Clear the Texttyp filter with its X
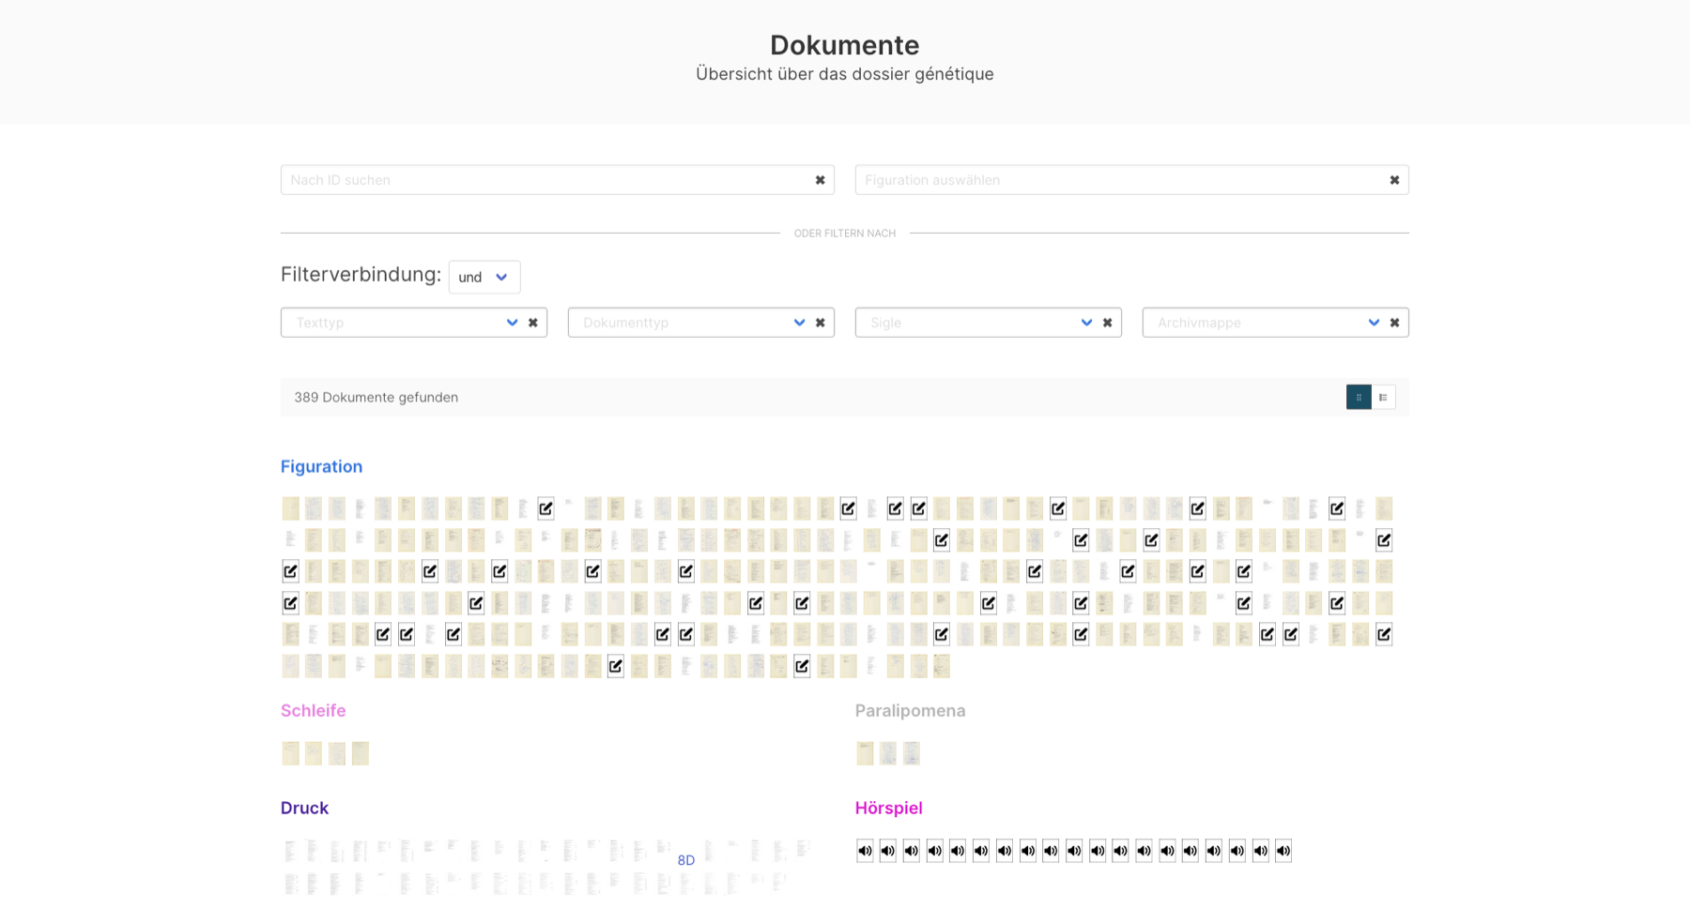The height and width of the screenshot is (923, 1690). point(533,323)
